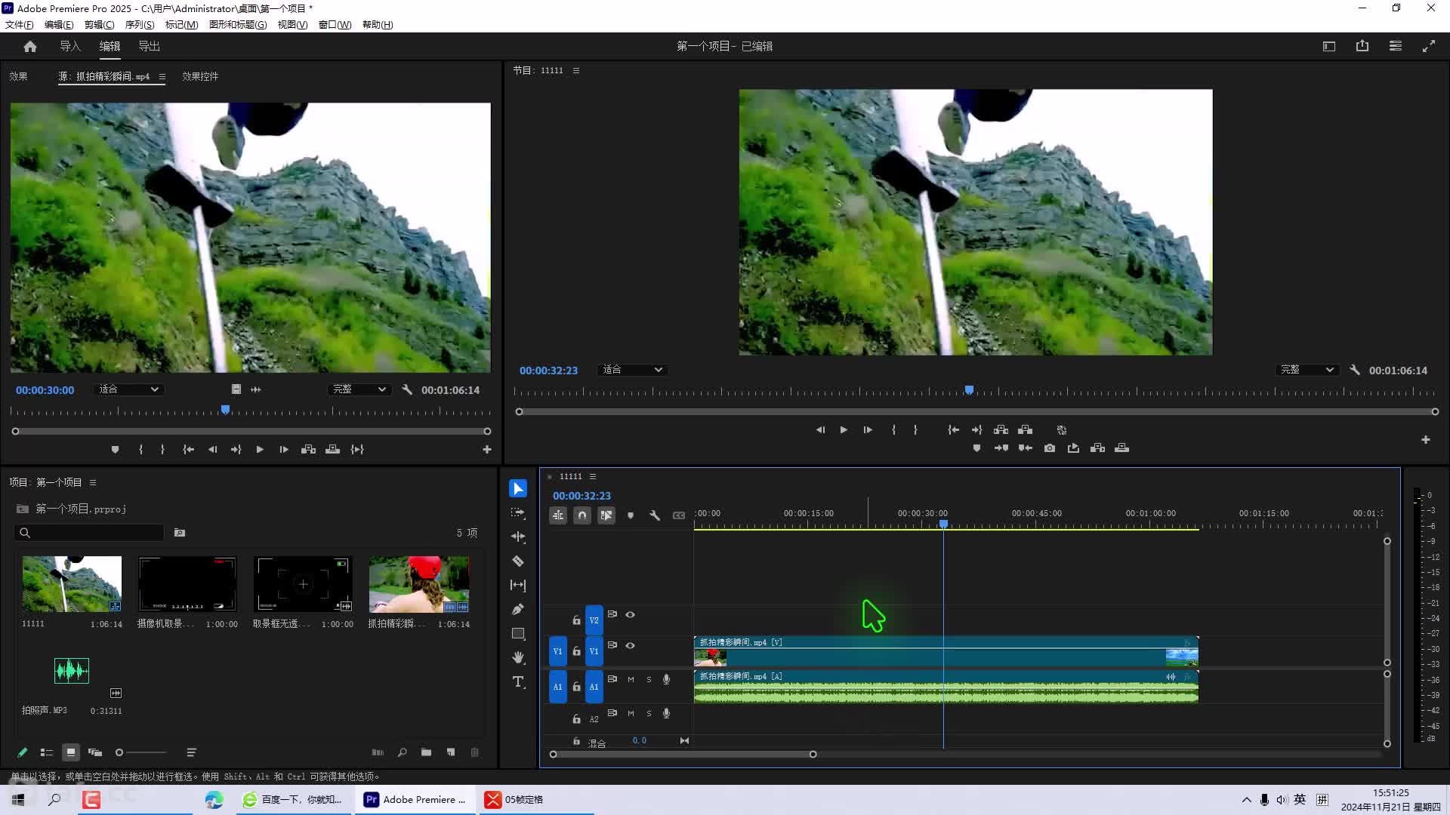Switch to the 效果控件 tab
Viewport: 1450px width, 815px height.
coord(200,77)
